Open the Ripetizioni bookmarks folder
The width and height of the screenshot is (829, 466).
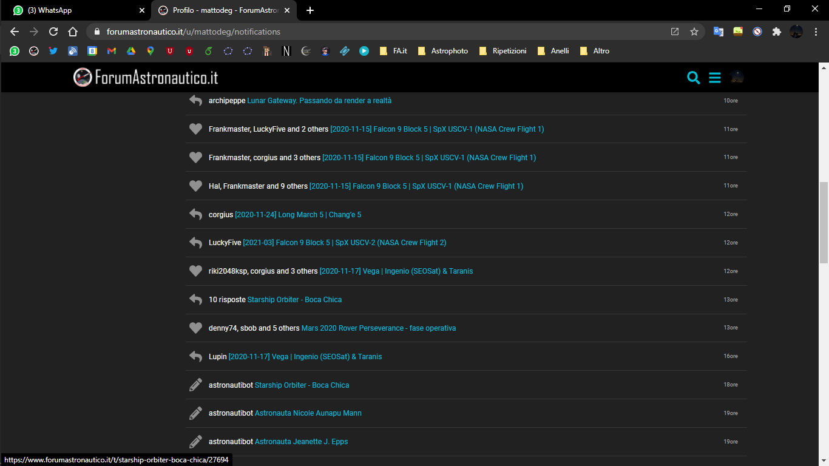(x=503, y=51)
